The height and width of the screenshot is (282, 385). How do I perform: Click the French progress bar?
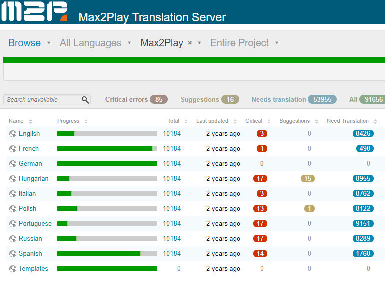tap(107, 148)
